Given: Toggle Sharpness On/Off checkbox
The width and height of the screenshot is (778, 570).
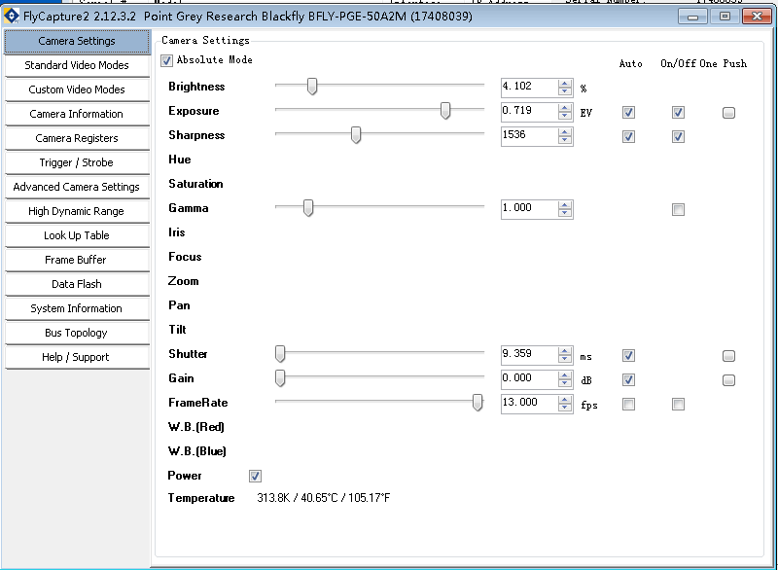Looking at the screenshot, I should tap(678, 137).
